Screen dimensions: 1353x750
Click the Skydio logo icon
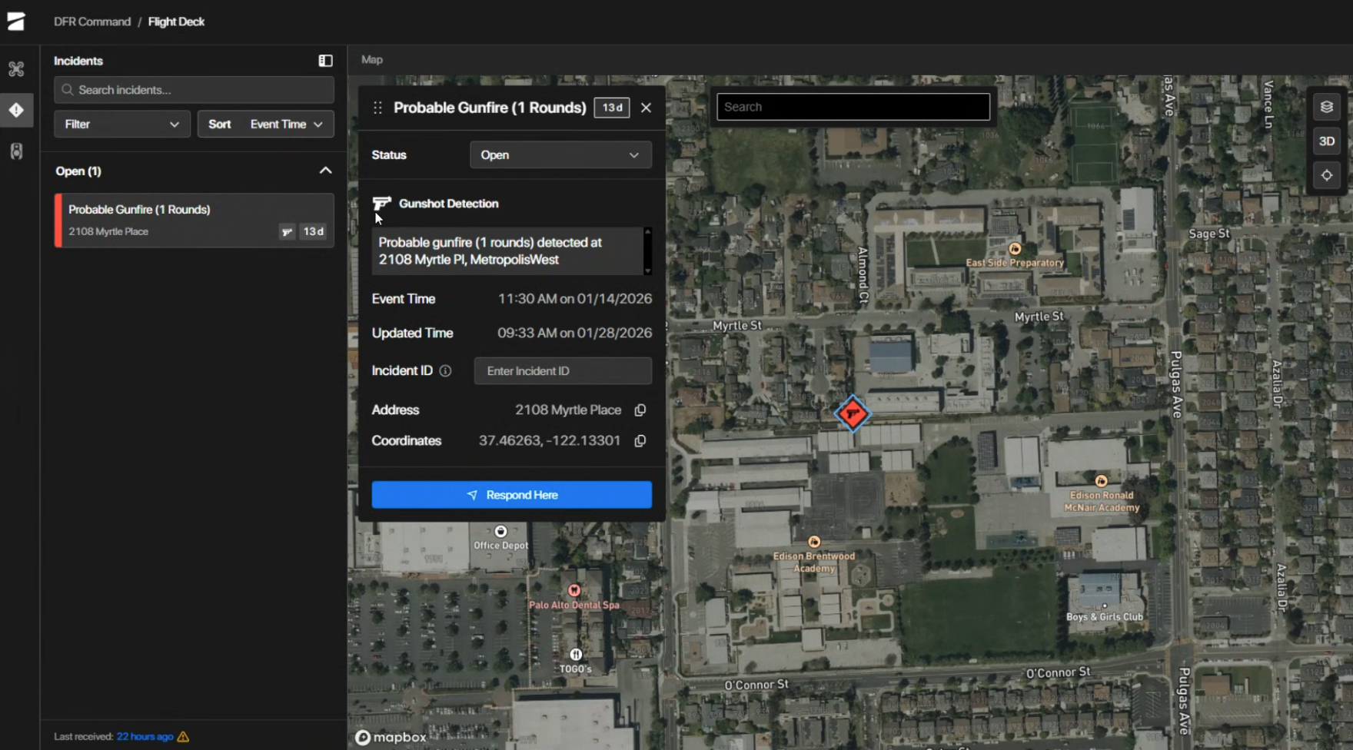pyautogui.click(x=16, y=22)
